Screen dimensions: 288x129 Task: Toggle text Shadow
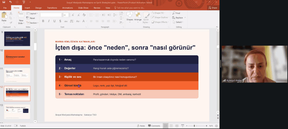pyautogui.click(x=60, y=21)
